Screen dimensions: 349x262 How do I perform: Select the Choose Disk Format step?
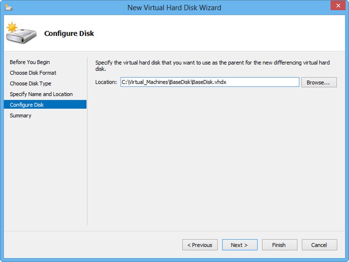pyautogui.click(x=33, y=73)
